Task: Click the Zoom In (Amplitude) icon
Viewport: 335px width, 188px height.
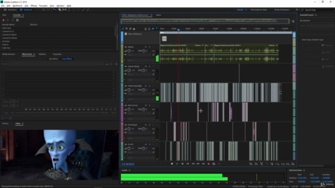Action: 251,164
